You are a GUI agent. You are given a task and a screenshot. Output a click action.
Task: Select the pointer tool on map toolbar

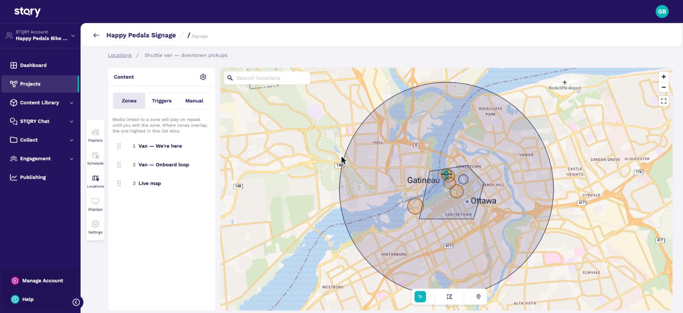pyautogui.click(x=420, y=296)
